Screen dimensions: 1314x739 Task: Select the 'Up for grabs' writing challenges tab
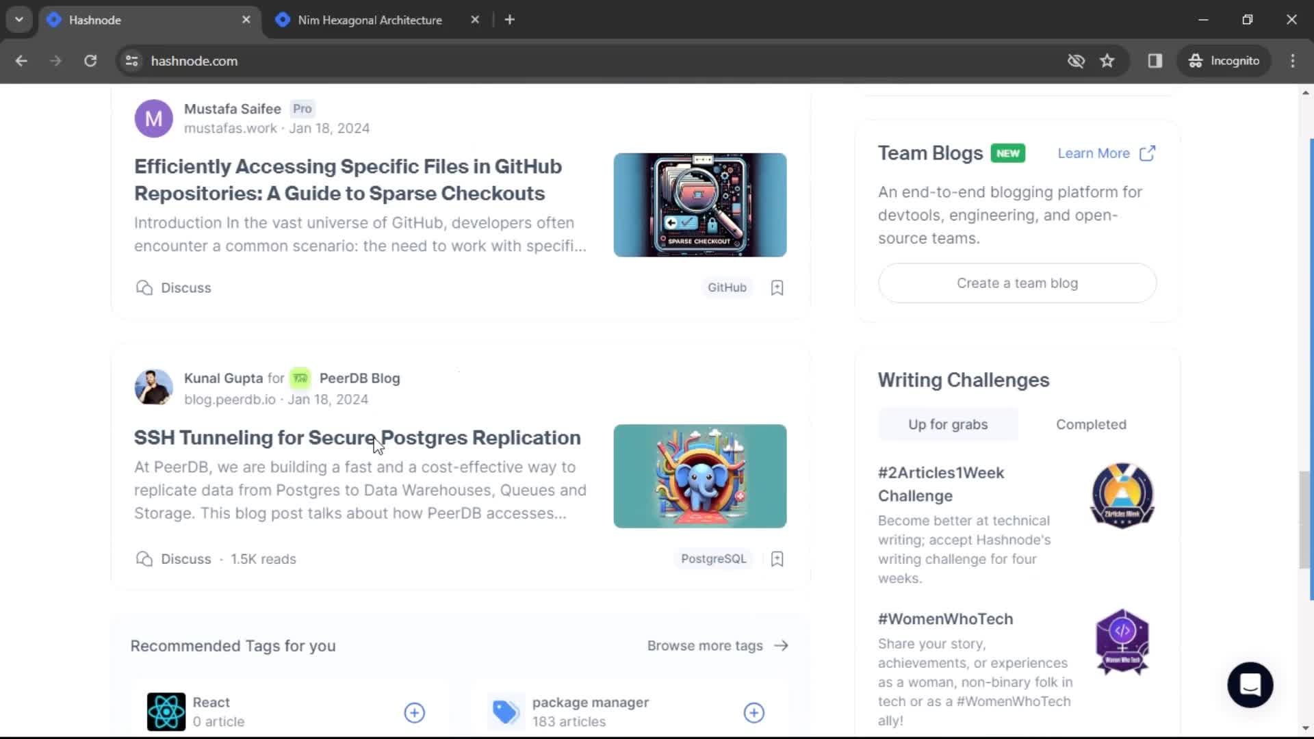(x=949, y=424)
